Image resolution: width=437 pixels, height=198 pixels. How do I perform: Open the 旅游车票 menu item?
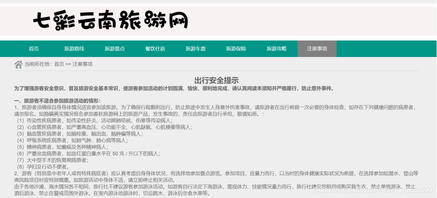[195, 49]
